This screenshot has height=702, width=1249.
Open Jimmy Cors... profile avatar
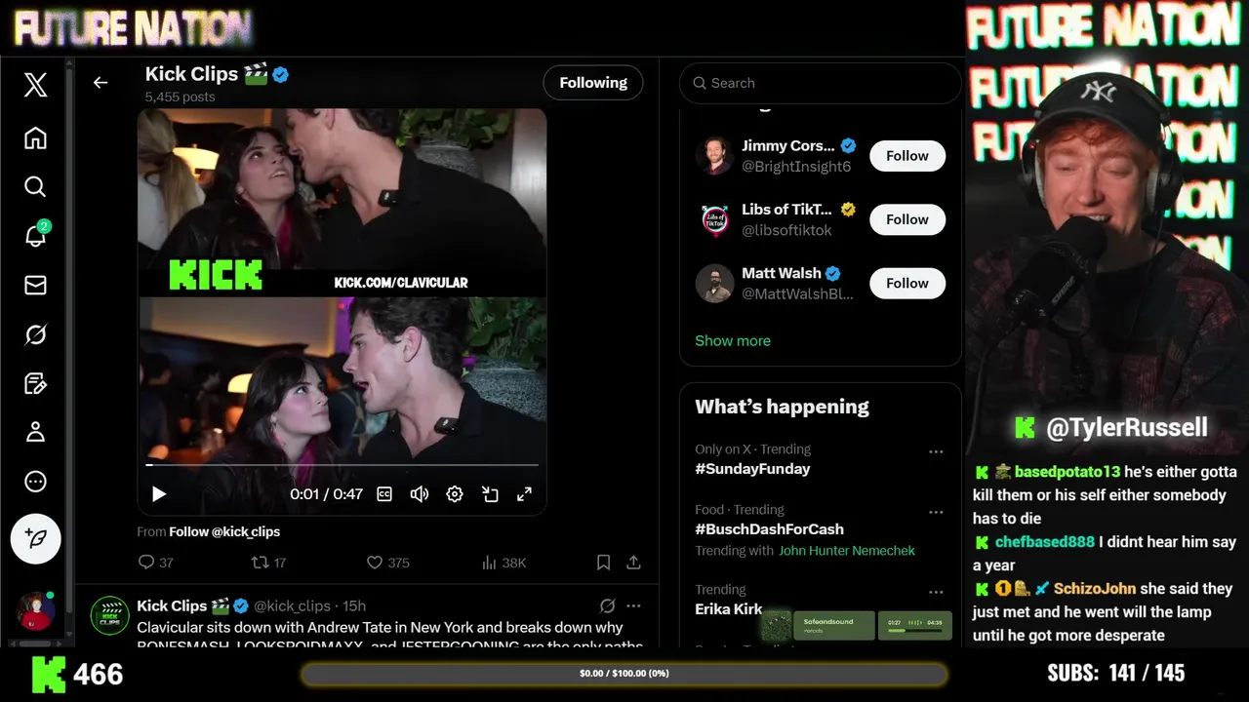click(x=714, y=156)
